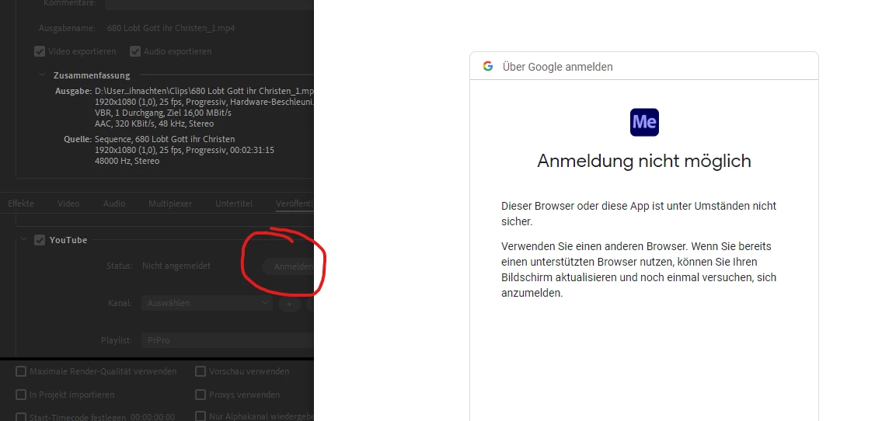Click the VBR, 1 Durchgang, Ziel 16,00 MBit/s line
882x421 pixels.
tap(162, 113)
